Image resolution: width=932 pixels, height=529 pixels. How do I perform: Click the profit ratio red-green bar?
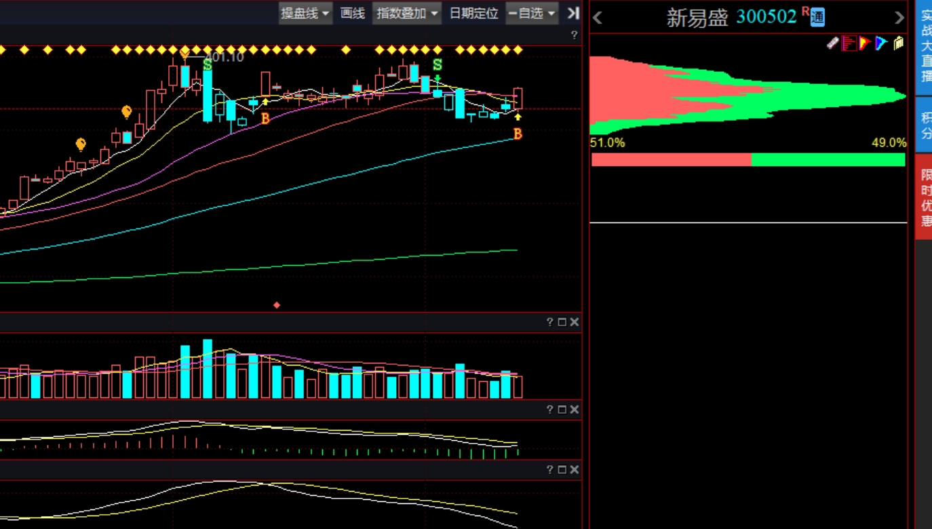tap(748, 160)
